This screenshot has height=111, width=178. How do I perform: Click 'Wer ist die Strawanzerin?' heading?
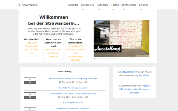point(75,41)
